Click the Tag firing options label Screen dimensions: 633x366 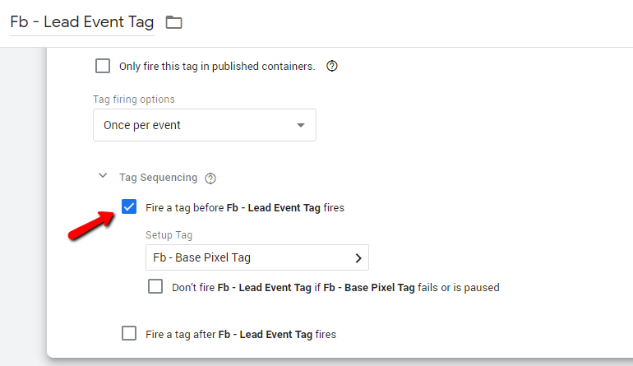pyautogui.click(x=134, y=100)
